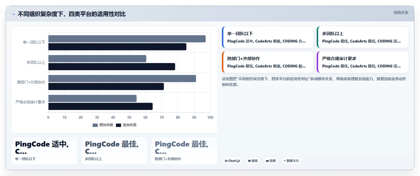Click the blue icon beside the chart title
This screenshot has height=176, width=420.
click(13, 14)
